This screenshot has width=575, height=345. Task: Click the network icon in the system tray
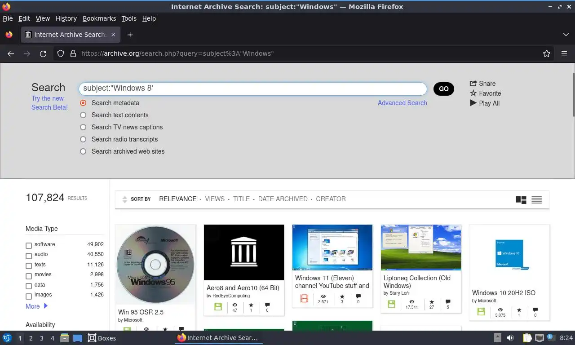pos(540,338)
